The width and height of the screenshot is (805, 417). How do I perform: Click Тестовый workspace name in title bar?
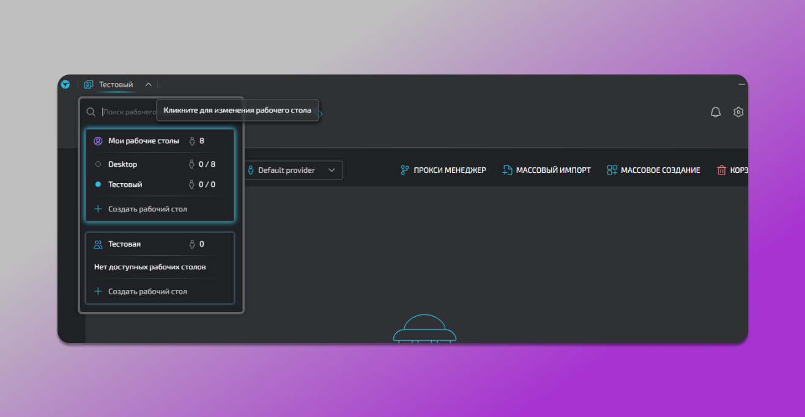tap(116, 85)
